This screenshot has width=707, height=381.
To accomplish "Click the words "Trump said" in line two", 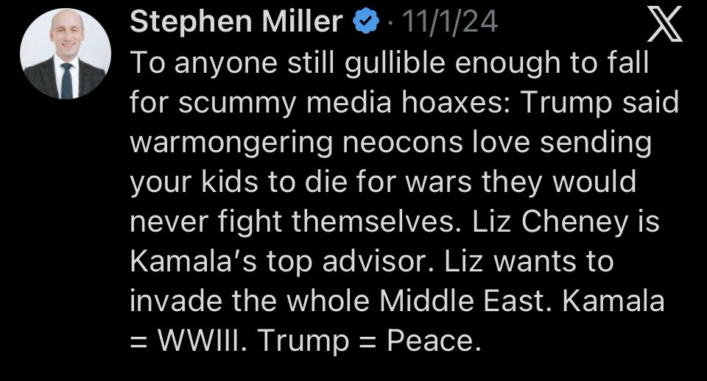I will [599, 103].
